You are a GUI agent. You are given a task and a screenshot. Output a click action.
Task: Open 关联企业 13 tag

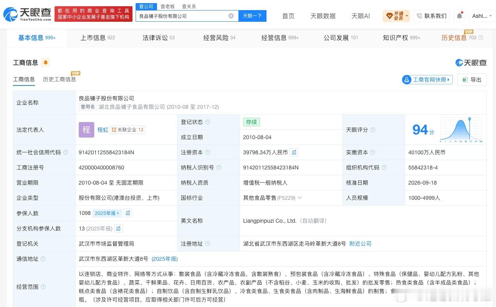click(x=127, y=130)
